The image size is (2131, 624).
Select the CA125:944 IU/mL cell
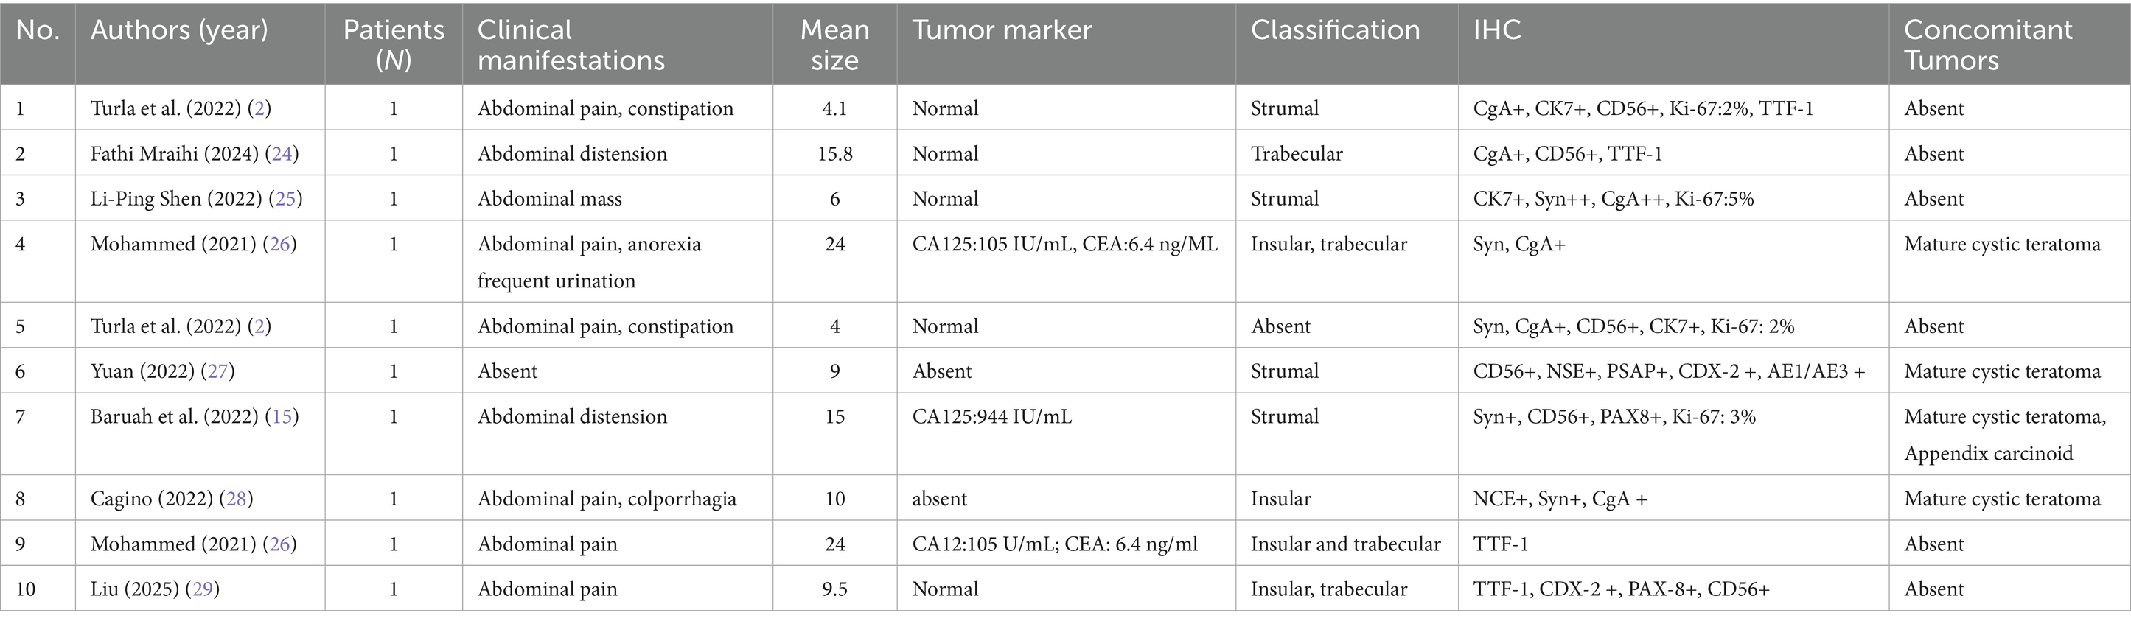pos(991,416)
